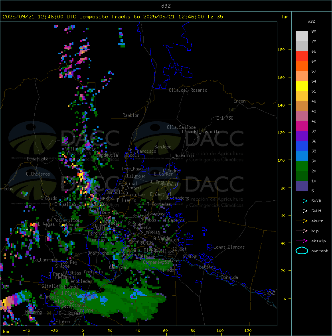Select the eb+bip legend label
Viewport: 332px width, 336px height.
(x=318, y=241)
